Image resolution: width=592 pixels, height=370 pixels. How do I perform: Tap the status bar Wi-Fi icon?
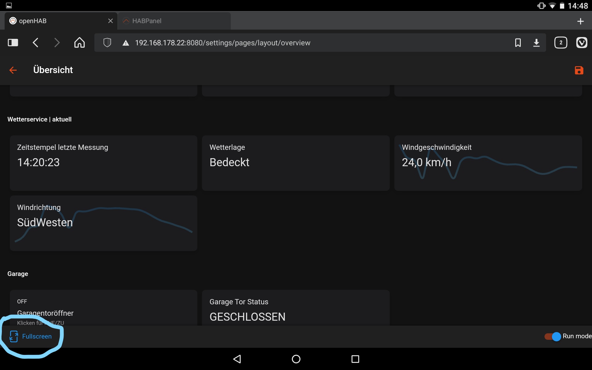click(552, 6)
